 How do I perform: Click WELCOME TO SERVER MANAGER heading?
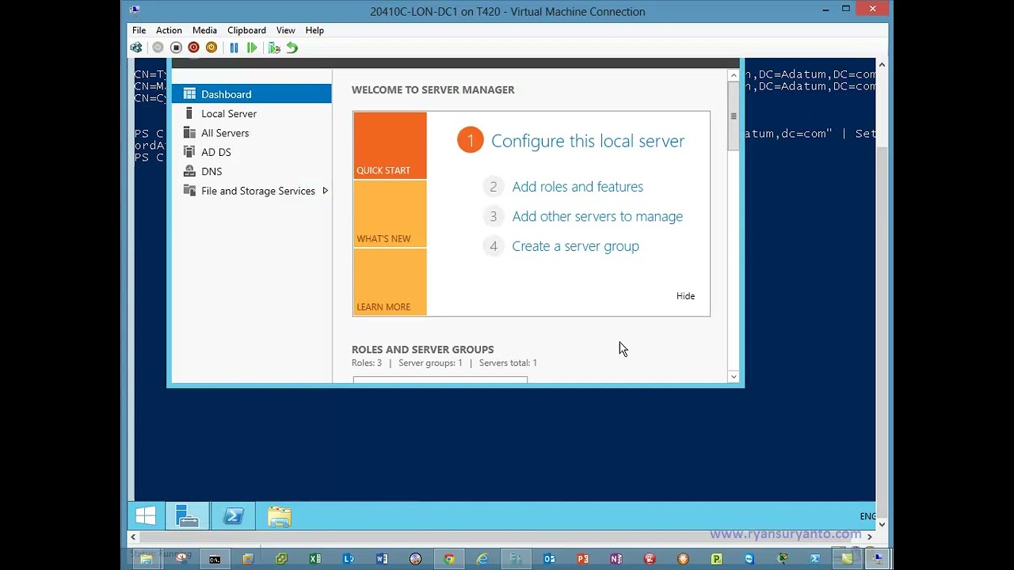pos(433,89)
